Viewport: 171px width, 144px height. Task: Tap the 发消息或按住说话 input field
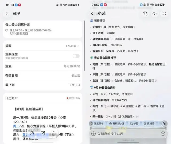click(x=128, y=134)
